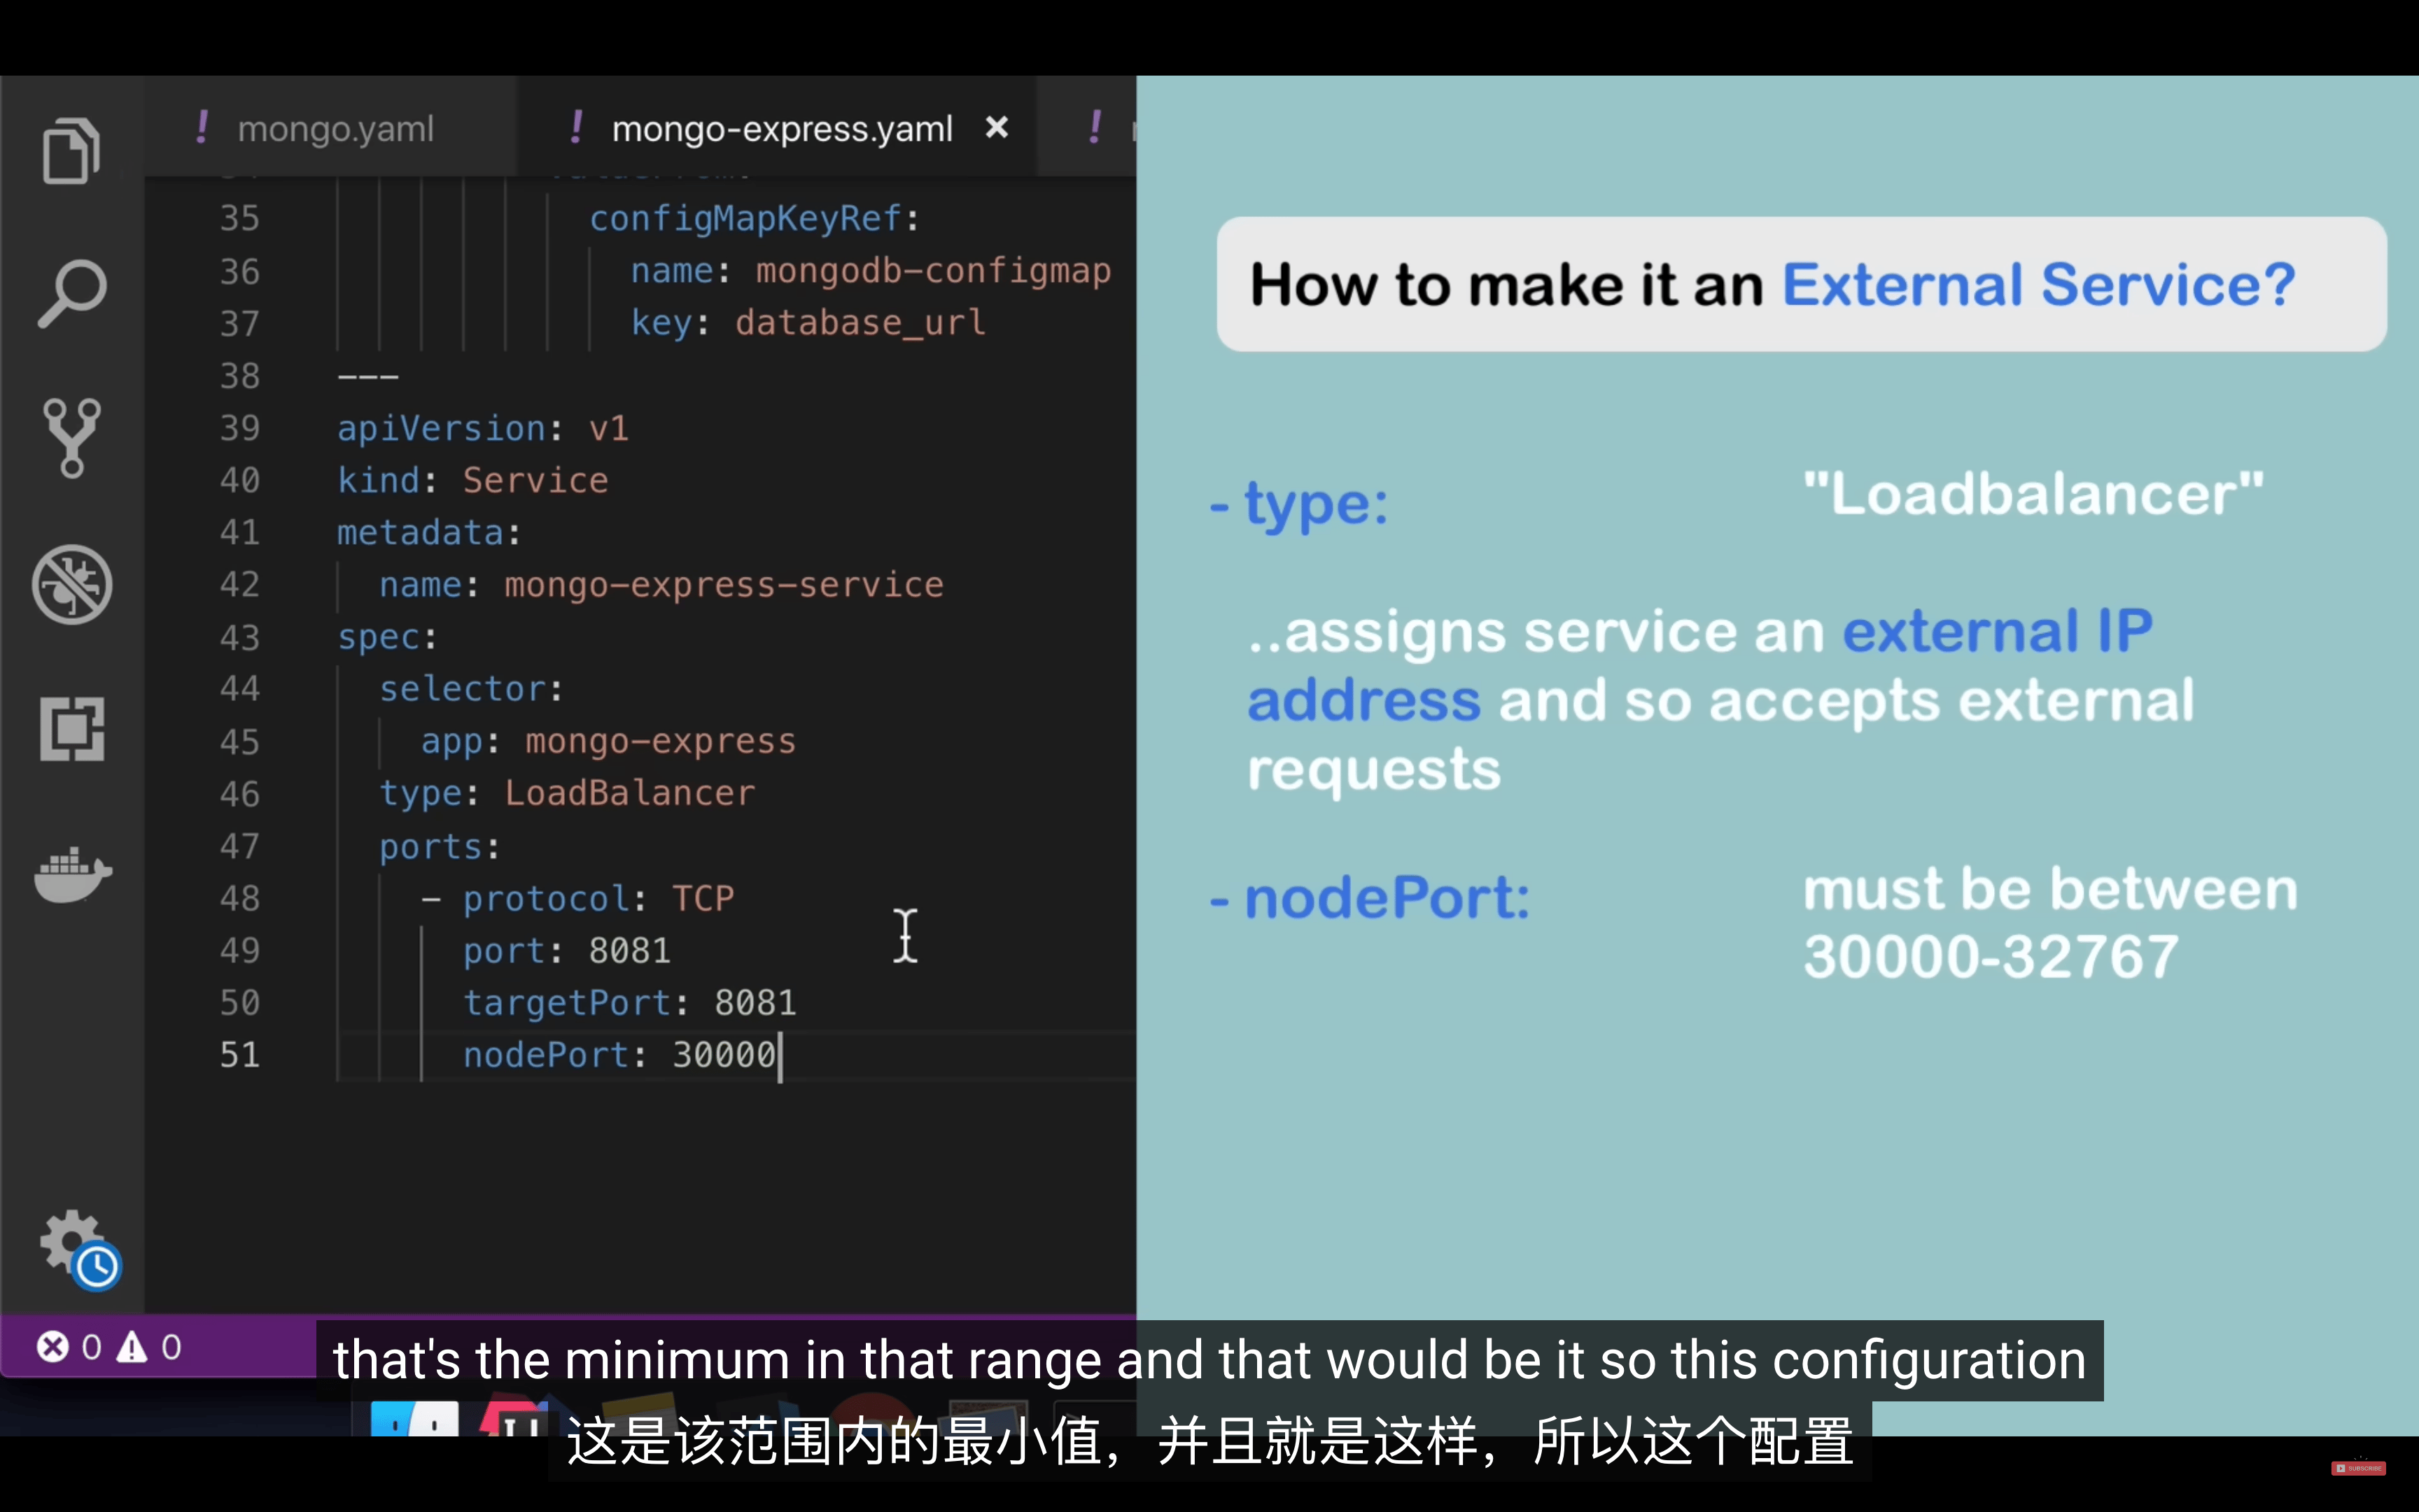Click the '---' document separator line
Image resolution: width=2419 pixels, height=1512 pixels.
tap(368, 377)
